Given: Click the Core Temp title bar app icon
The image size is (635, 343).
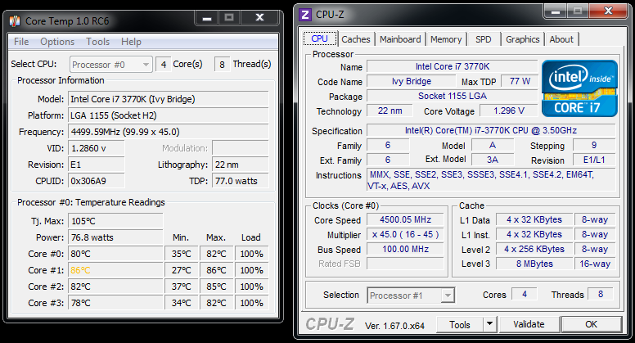Looking at the screenshot, I should (17, 16).
